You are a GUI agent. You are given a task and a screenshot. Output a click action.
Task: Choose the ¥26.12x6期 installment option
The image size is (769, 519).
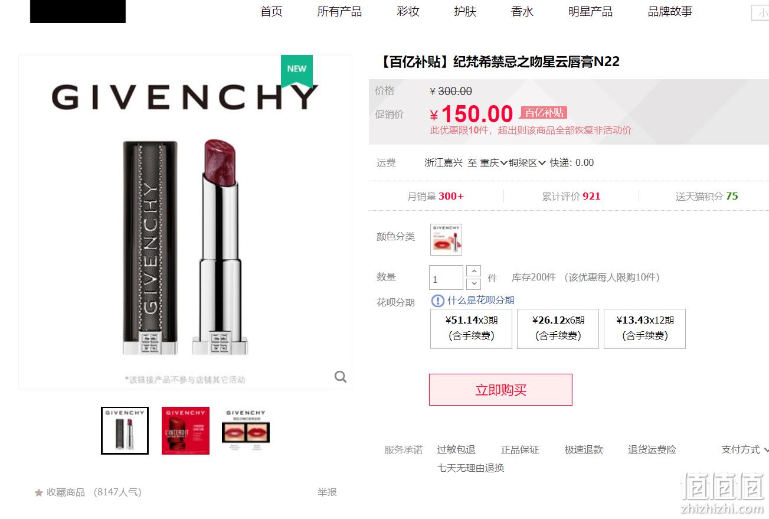tap(558, 328)
